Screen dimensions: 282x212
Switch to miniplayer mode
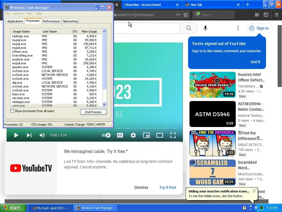click(147, 135)
